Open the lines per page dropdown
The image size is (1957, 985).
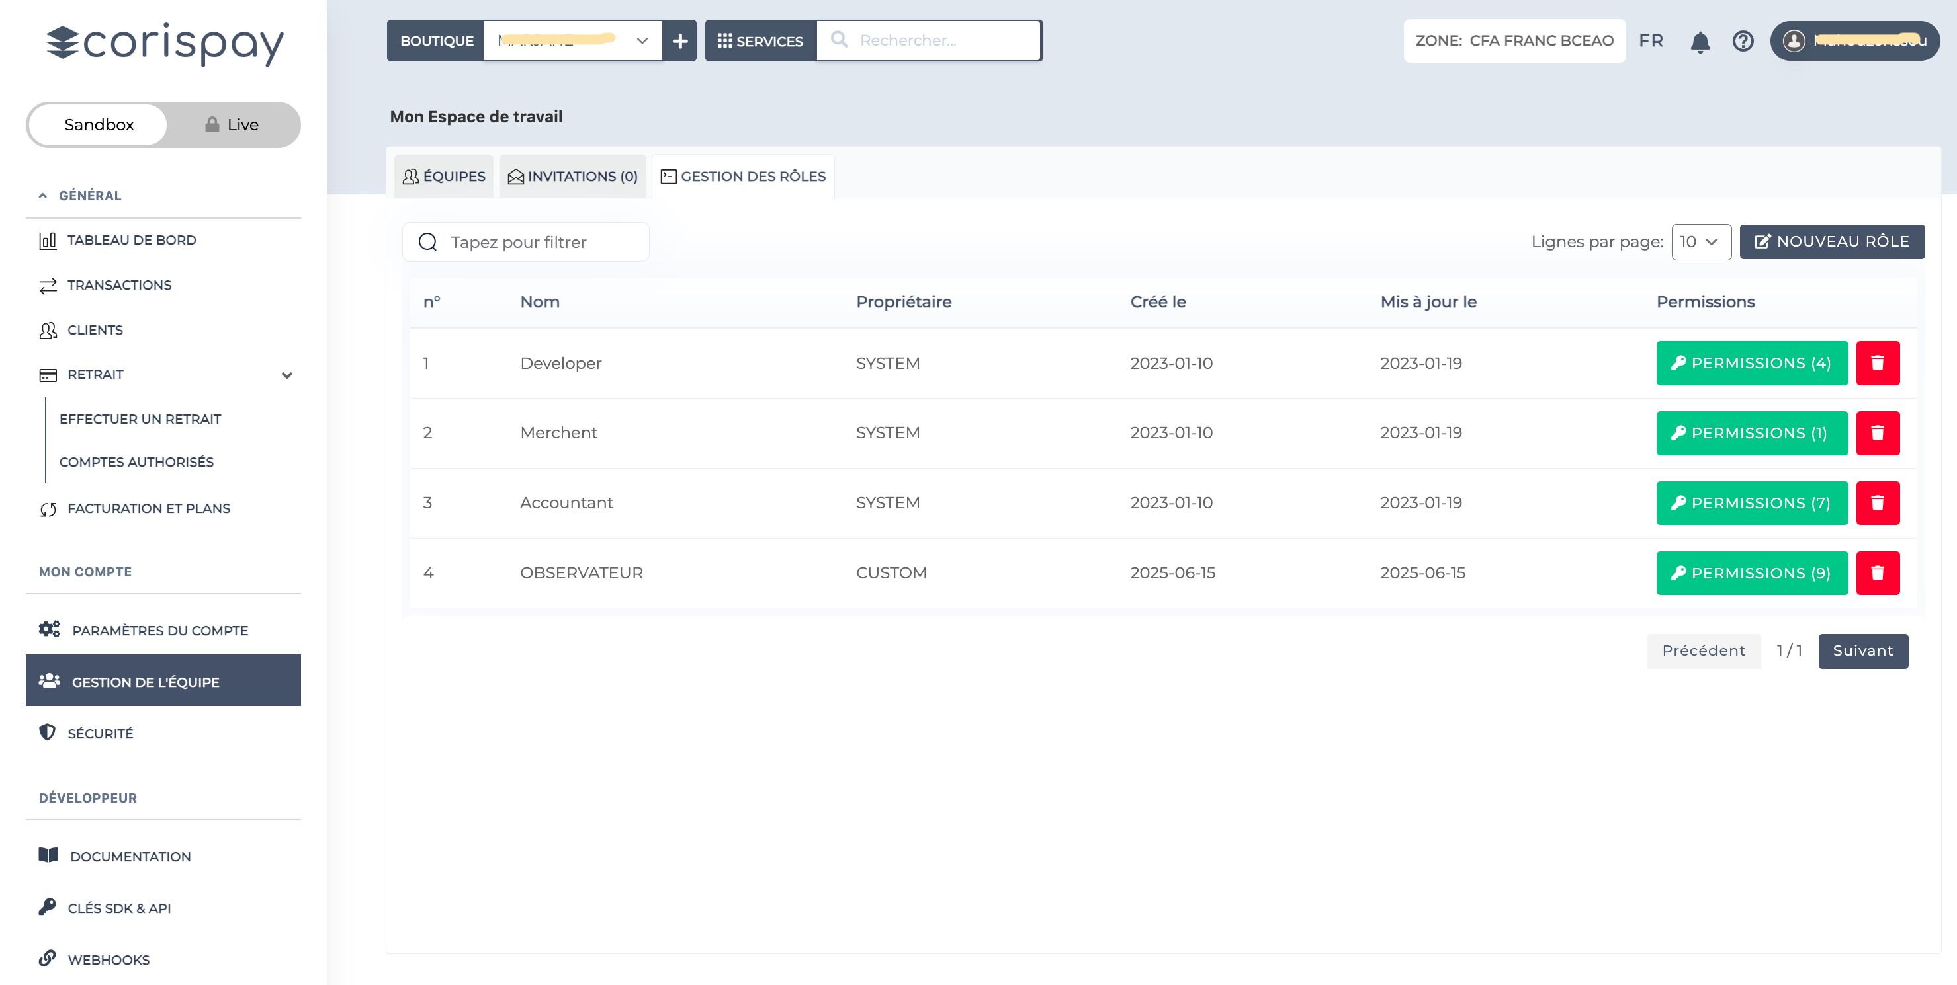coord(1700,242)
